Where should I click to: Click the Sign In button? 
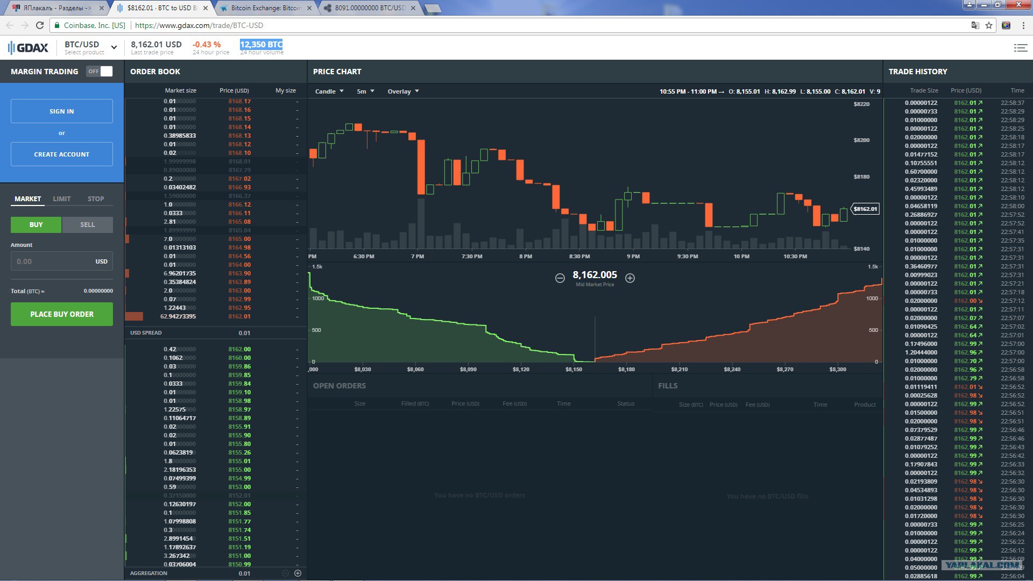(x=62, y=111)
